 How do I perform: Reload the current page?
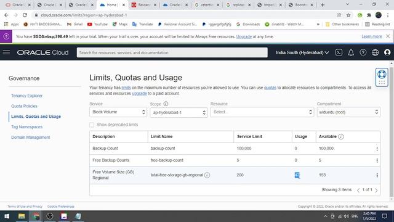25,15
